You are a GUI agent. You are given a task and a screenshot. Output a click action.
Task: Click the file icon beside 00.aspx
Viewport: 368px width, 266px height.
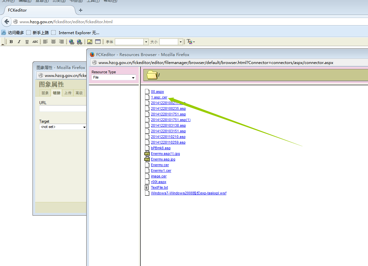tap(147, 92)
